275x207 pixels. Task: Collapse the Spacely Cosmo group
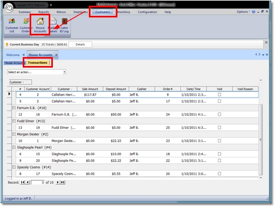pyautogui.click(x=14, y=167)
